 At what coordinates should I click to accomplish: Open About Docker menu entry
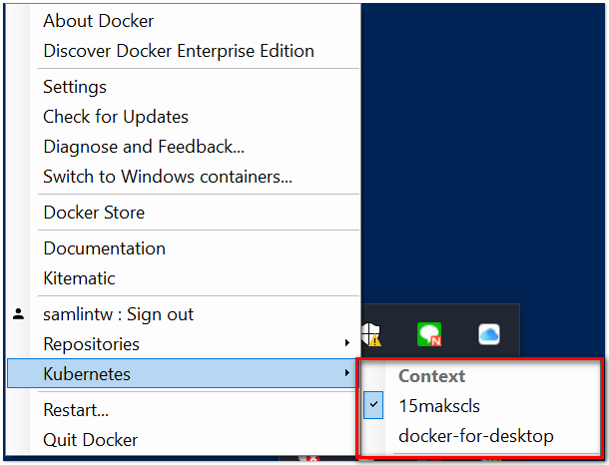(183, 21)
